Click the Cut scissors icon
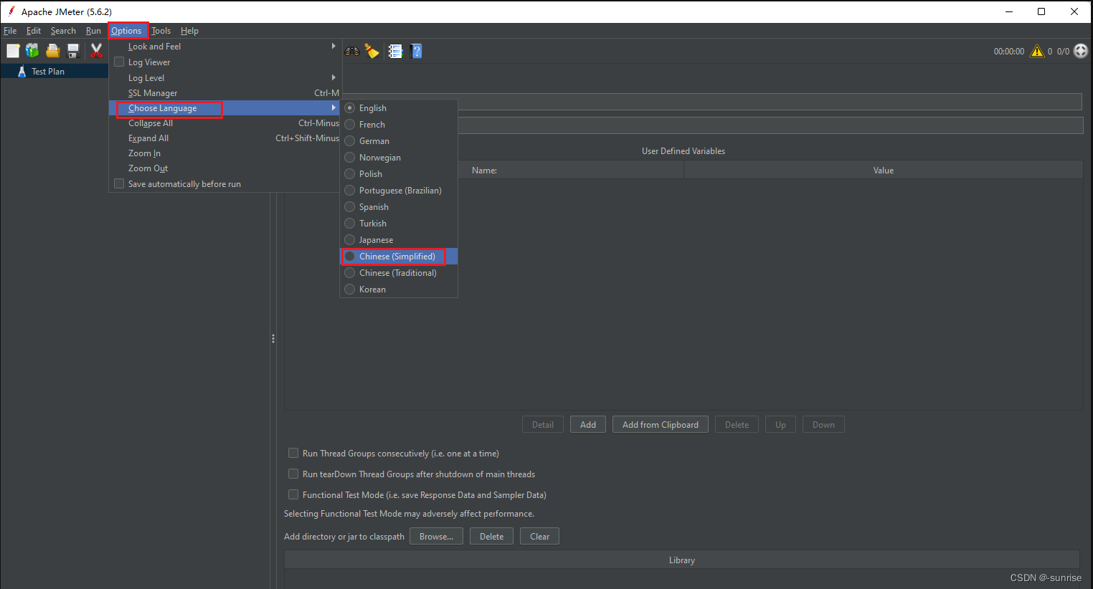The height and width of the screenshot is (589, 1093). pyautogui.click(x=96, y=51)
